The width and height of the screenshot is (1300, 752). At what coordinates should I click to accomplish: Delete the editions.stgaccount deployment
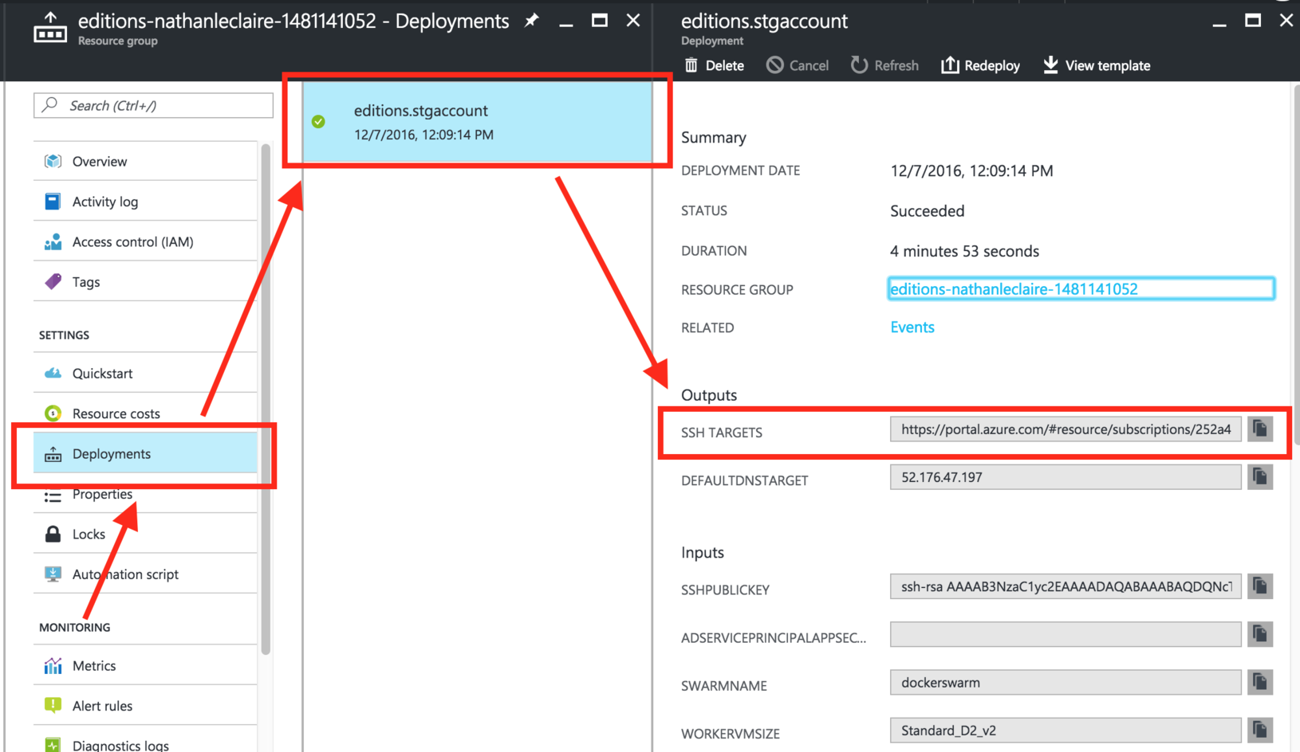[715, 65]
